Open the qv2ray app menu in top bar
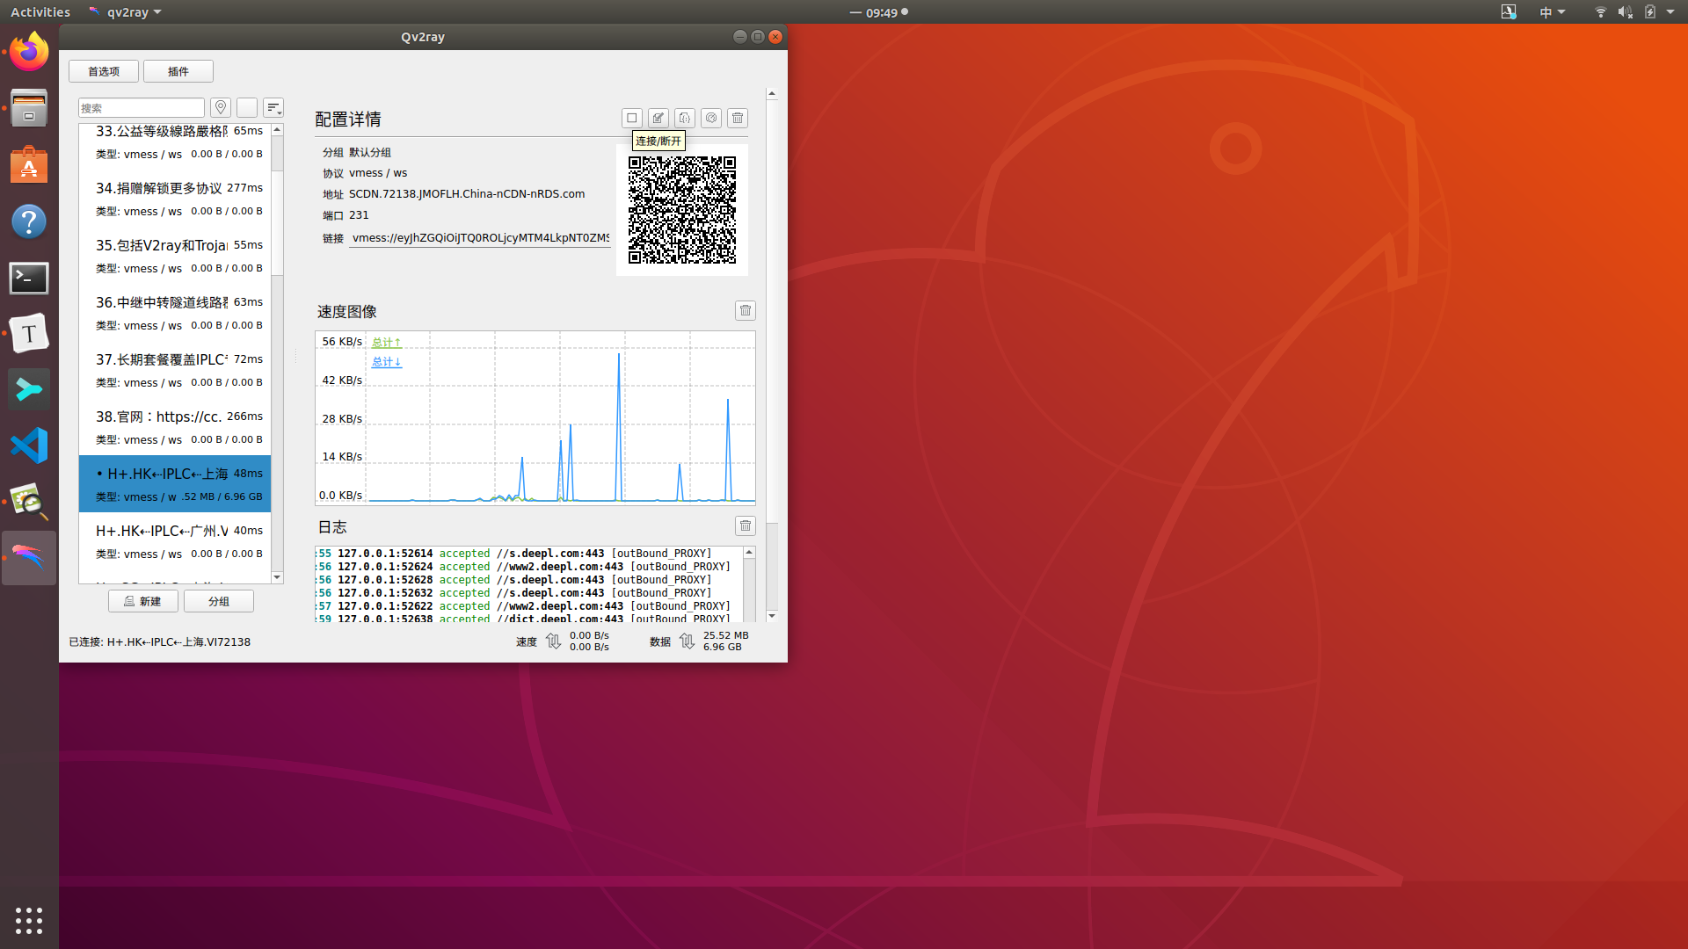 point(126,12)
